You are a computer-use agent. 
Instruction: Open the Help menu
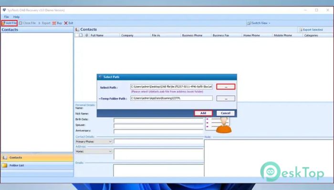16,17
